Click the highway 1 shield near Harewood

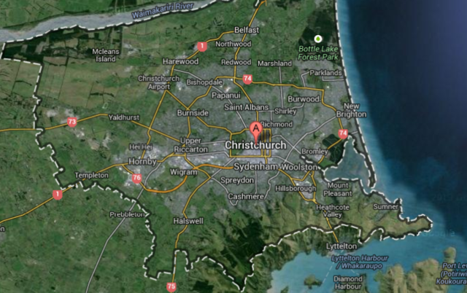tap(202, 47)
